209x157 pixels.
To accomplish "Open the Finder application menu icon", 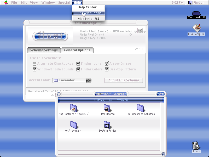I will (x=190, y=3).
